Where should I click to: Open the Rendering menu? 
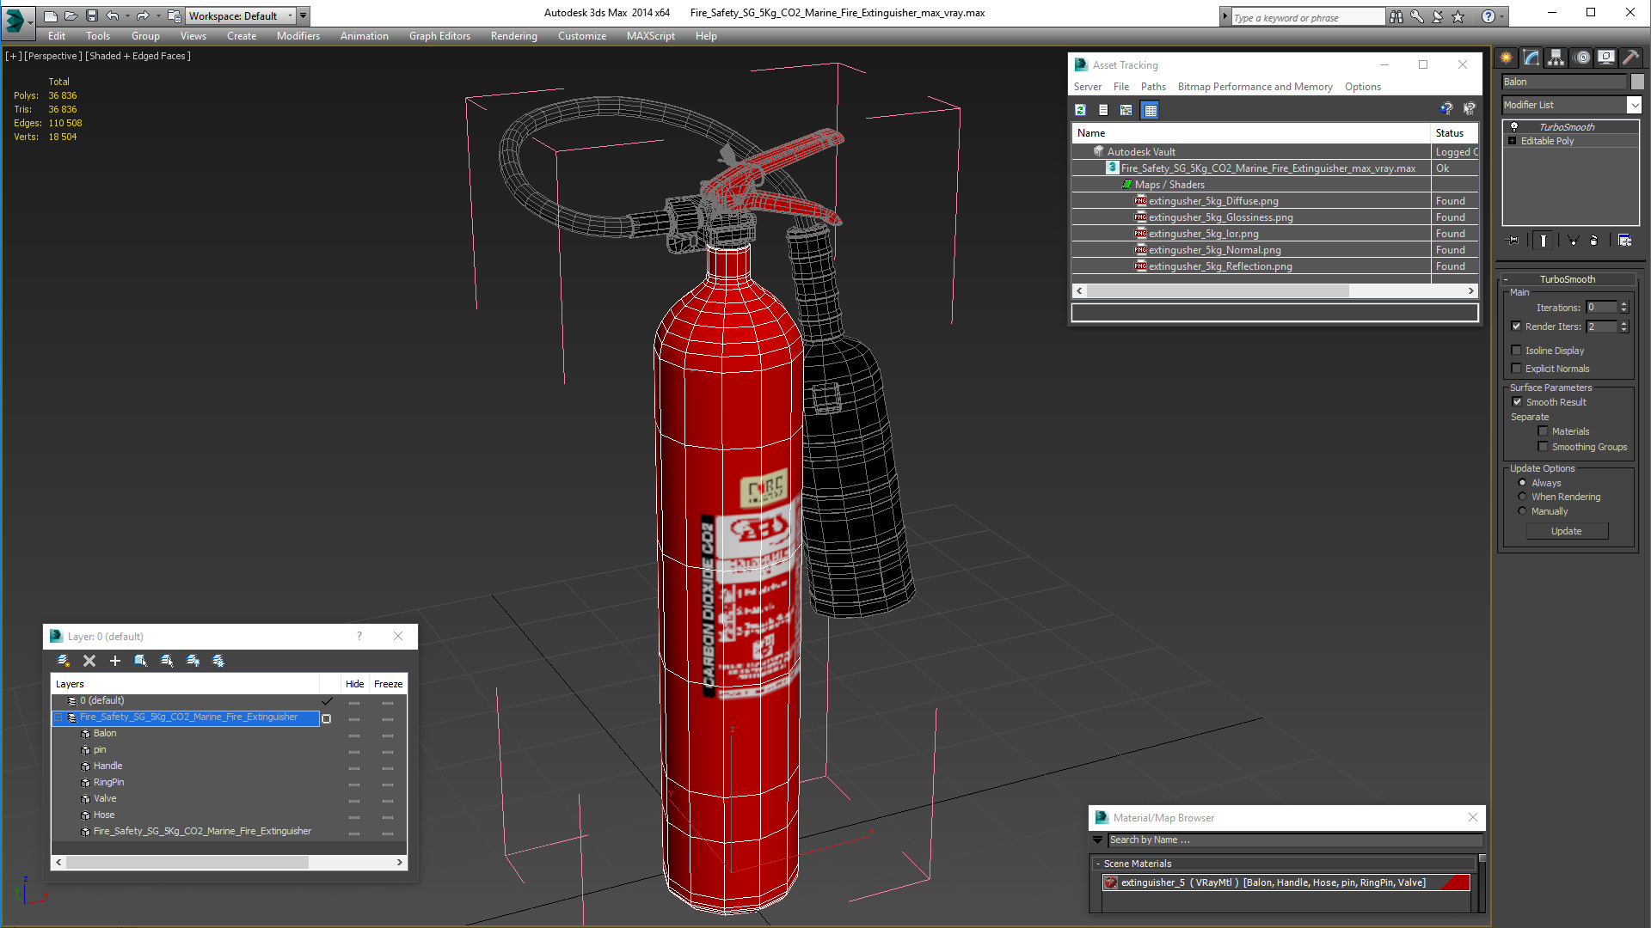pos(513,36)
